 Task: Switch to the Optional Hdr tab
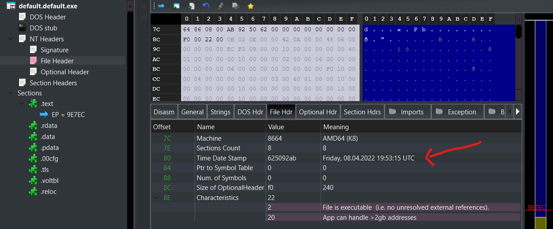point(317,112)
